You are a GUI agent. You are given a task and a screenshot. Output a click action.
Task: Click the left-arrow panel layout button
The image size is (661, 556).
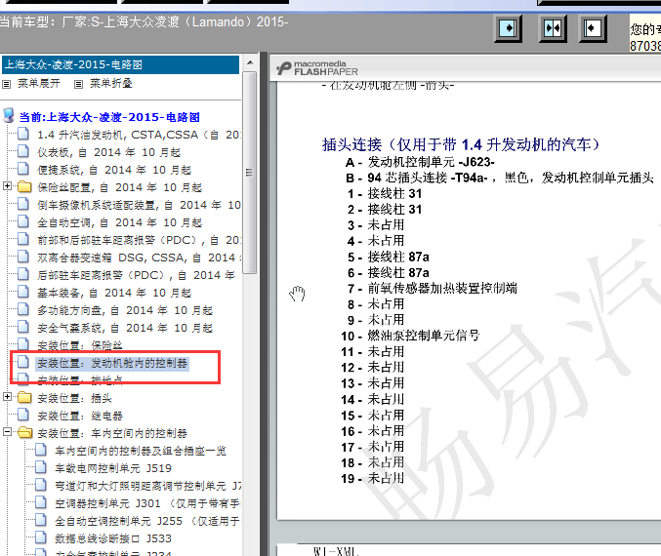point(593,28)
